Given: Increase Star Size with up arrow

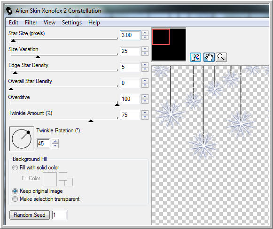Looking at the screenshot, I should tap(145, 33).
